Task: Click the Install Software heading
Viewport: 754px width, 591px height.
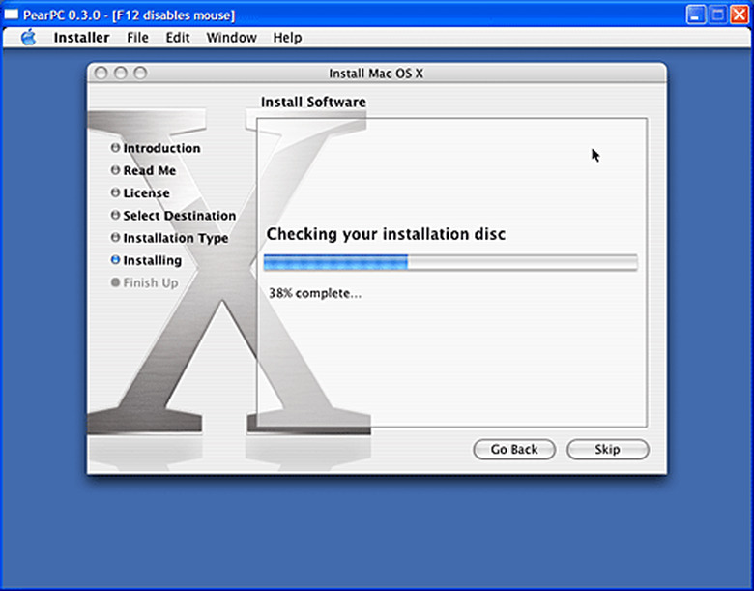Action: (x=313, y=102)
